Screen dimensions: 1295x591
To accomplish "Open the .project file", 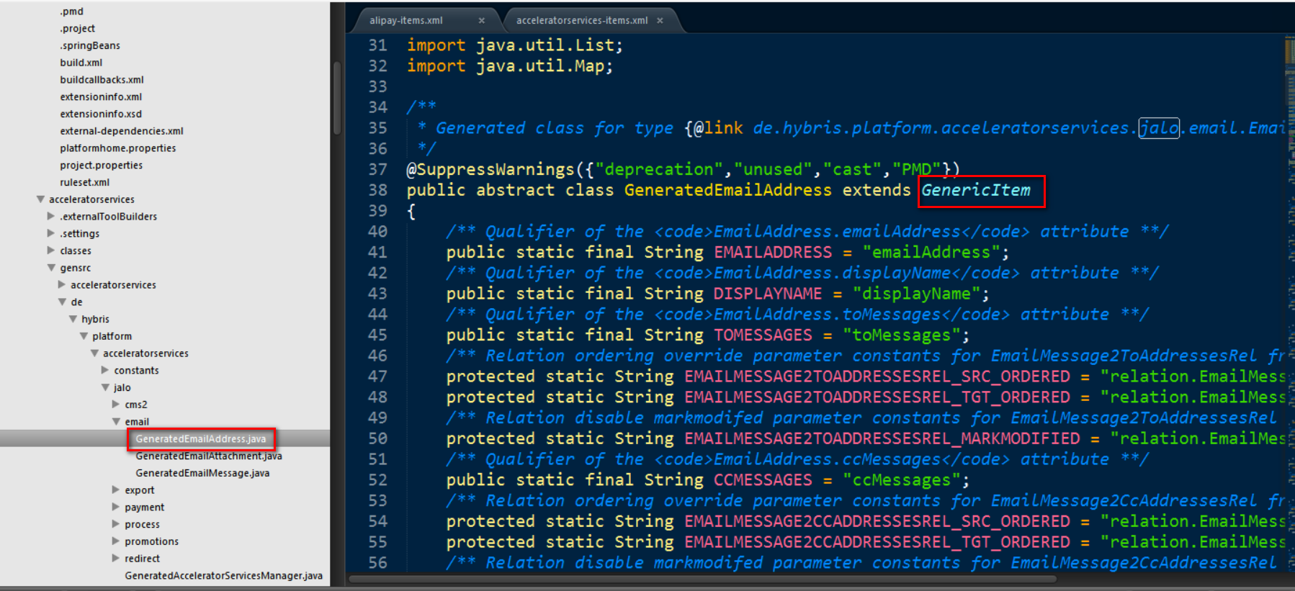I will [77, 29].
